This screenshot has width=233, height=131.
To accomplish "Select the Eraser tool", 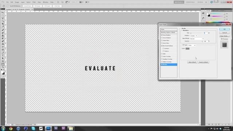I will point(3,41).
